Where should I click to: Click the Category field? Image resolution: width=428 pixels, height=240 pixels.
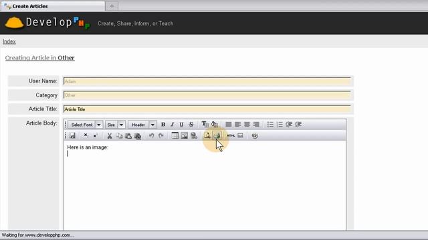(207, 95)
